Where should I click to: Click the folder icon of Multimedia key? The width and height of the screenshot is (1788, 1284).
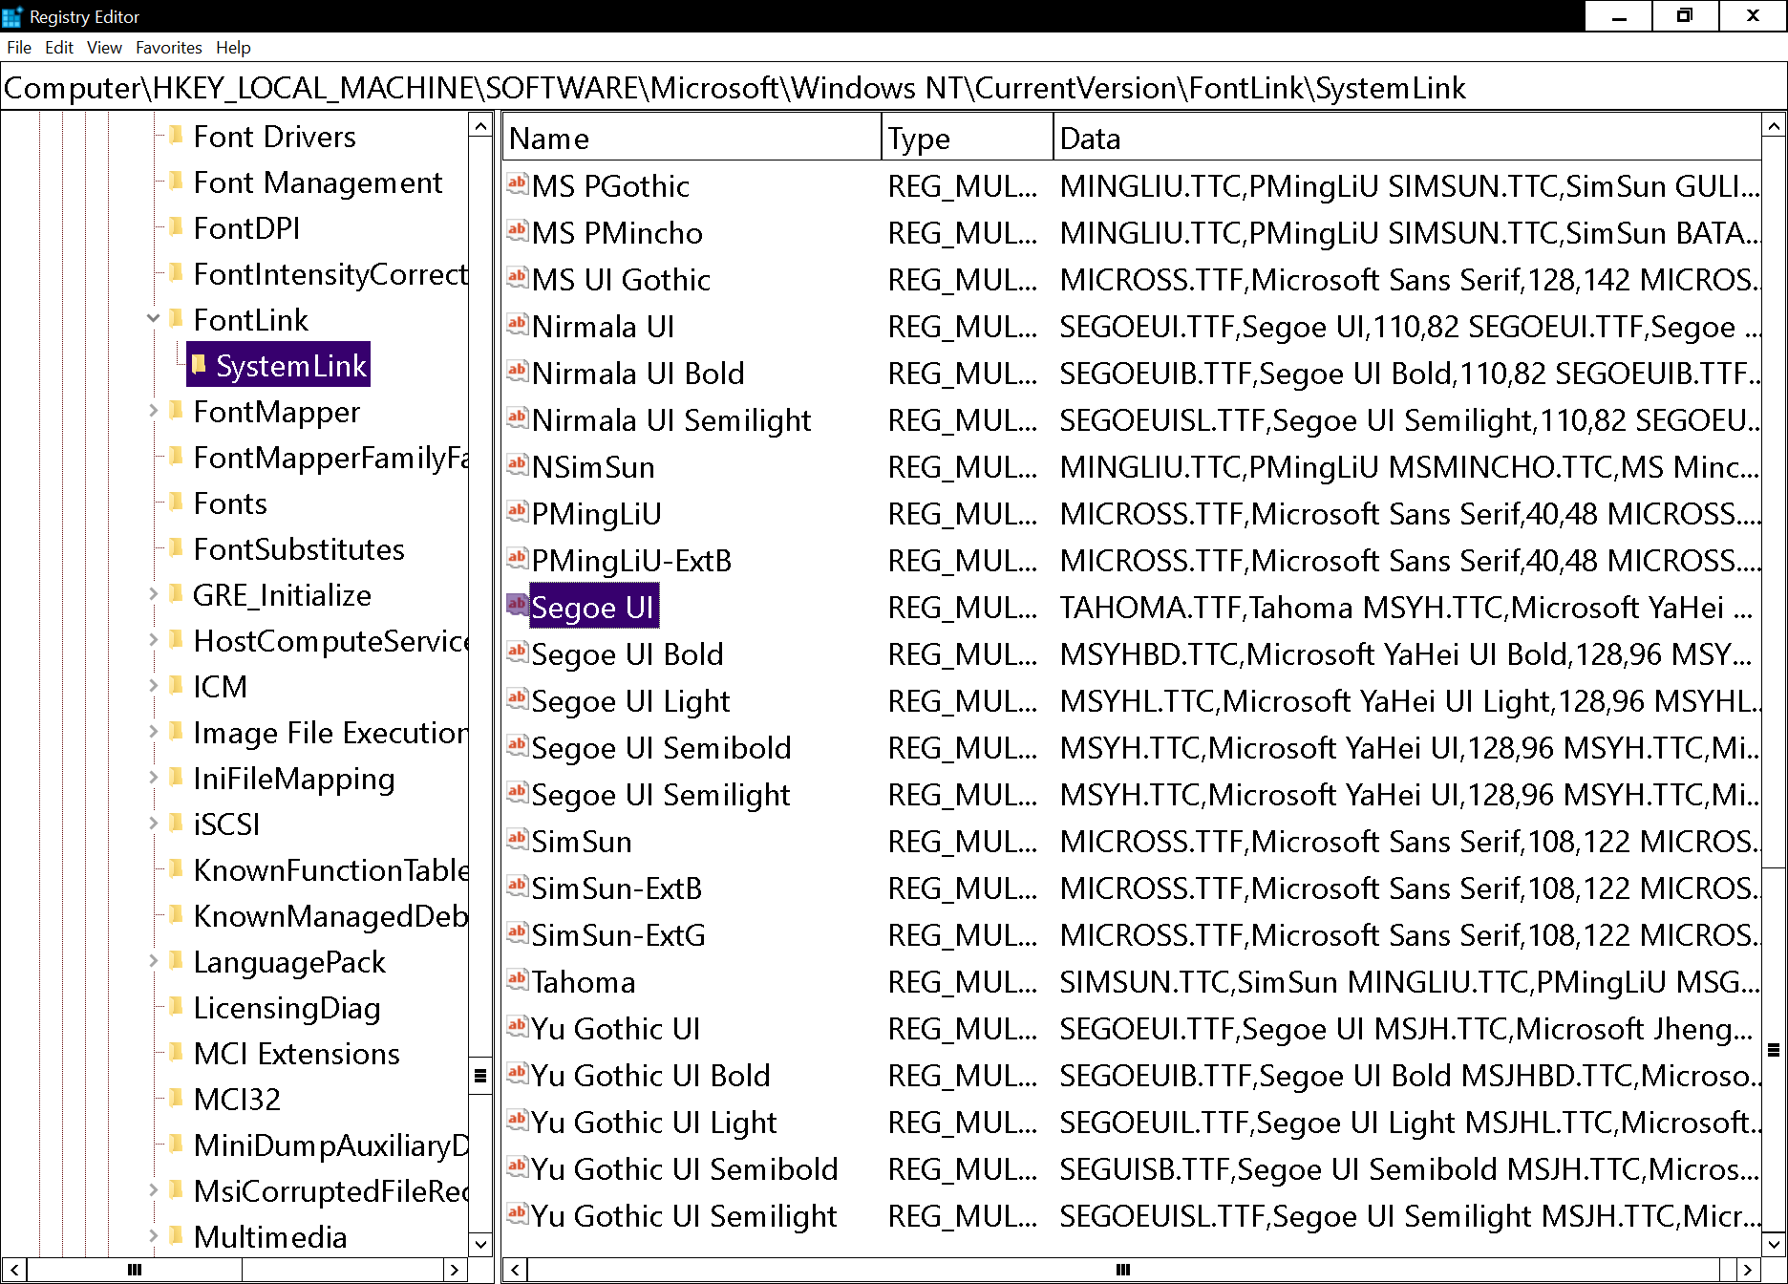click(x=176, y=1235)
